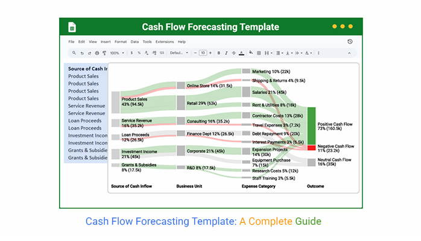Open the Format menu
Screen dimensions: 421x241
[121, 42]
